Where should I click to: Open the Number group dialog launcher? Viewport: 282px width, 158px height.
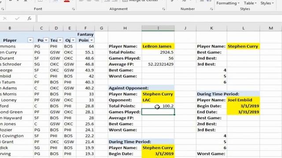(211, 9)
